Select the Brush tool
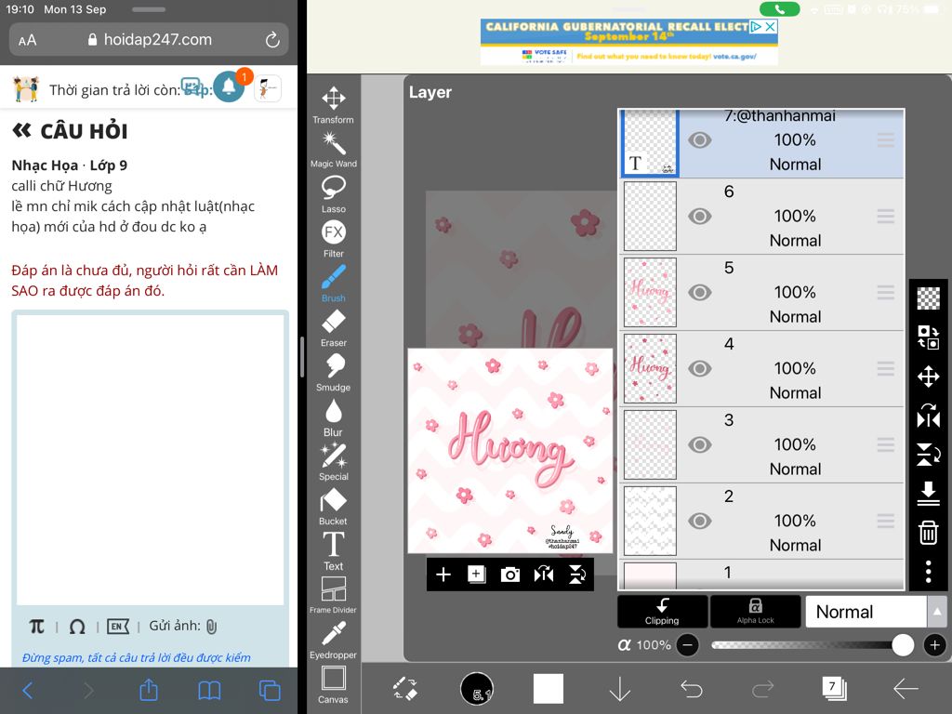This screenshot has height=714, width=952. (x=334, y=283)
